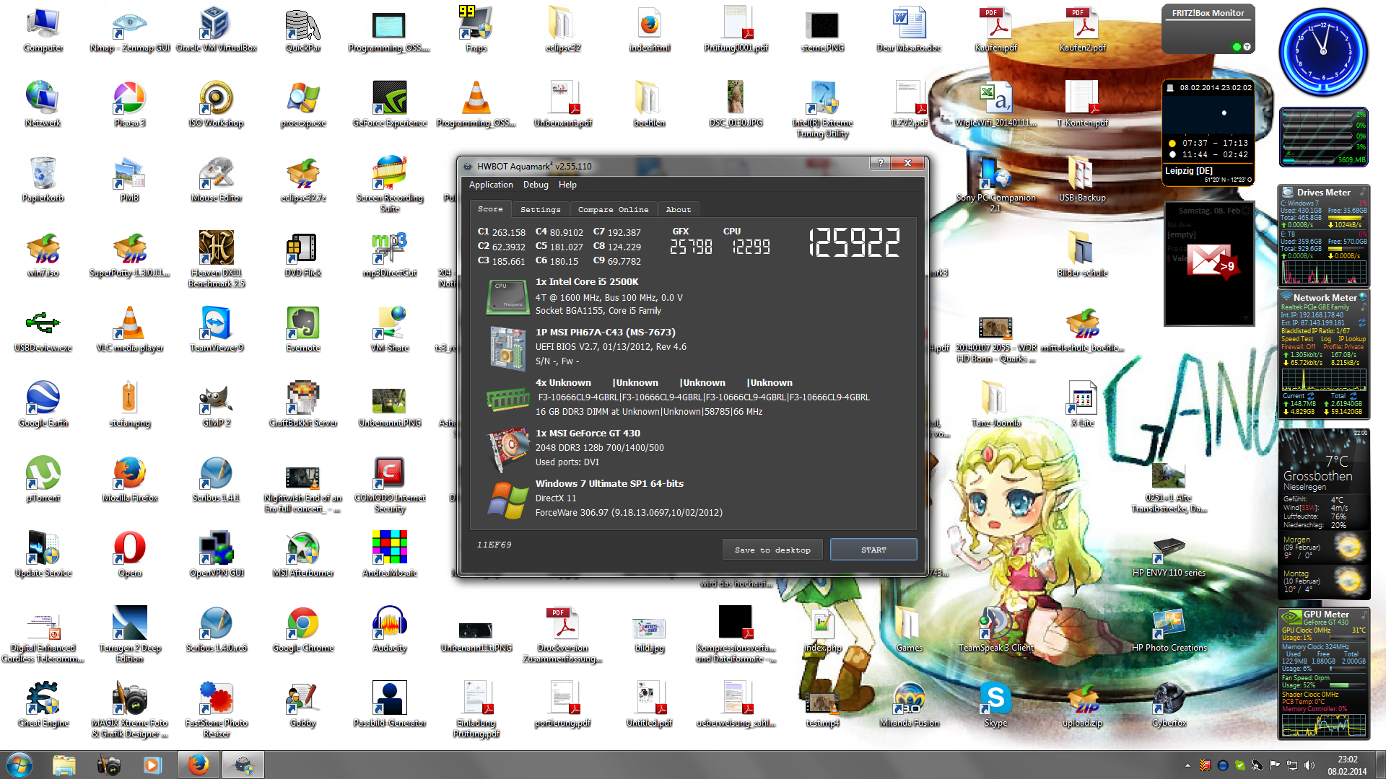Screen dimensions: 1386x779
Task: Select the Papierkorb recycle bin icon
Action: tap(43, 180)
